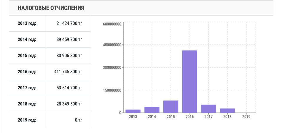Select the 2015 год table row label
The width and height of the screenshot is (282, 133).
27,56
